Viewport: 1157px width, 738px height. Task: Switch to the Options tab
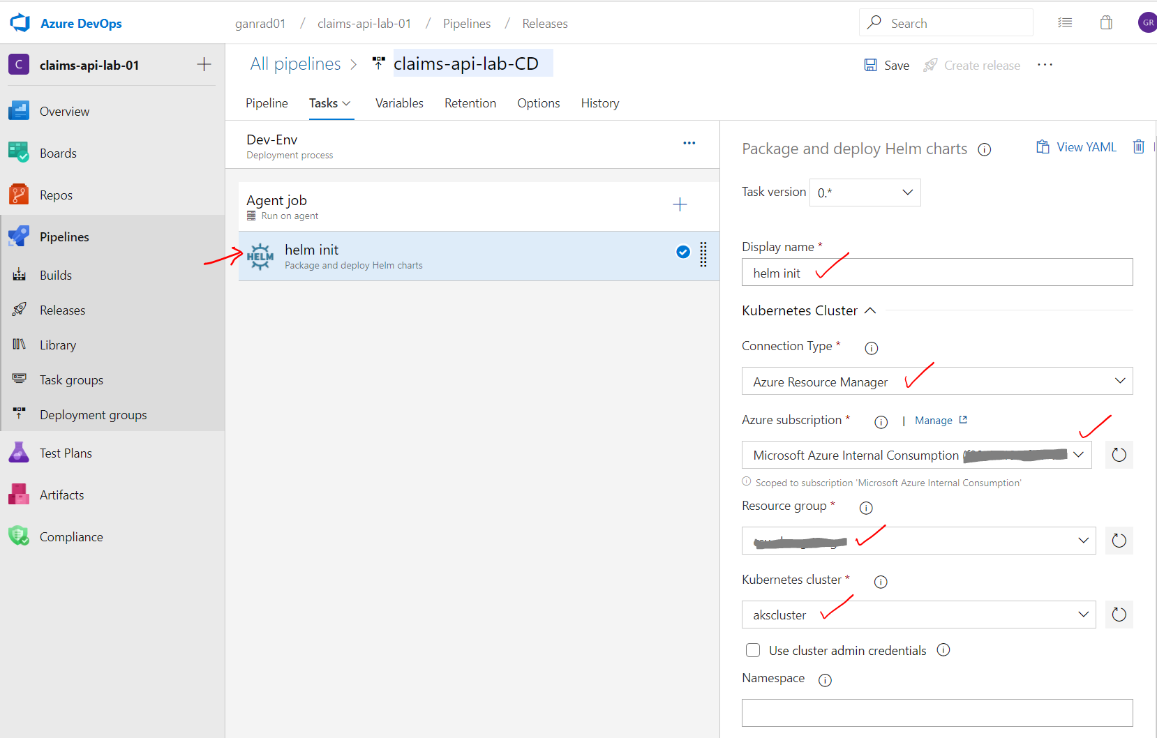click(538, 103)
